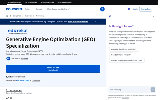Click the blue search magnifier button
The height and width of the screenshot is (100, 160).
pyautogui.click(x=102, y=9)
